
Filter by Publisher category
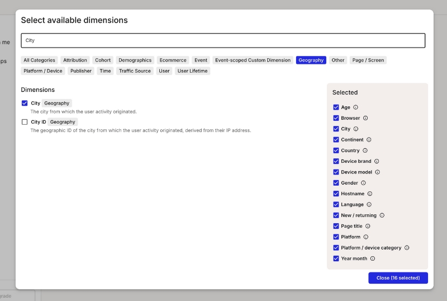click(81, 71)
